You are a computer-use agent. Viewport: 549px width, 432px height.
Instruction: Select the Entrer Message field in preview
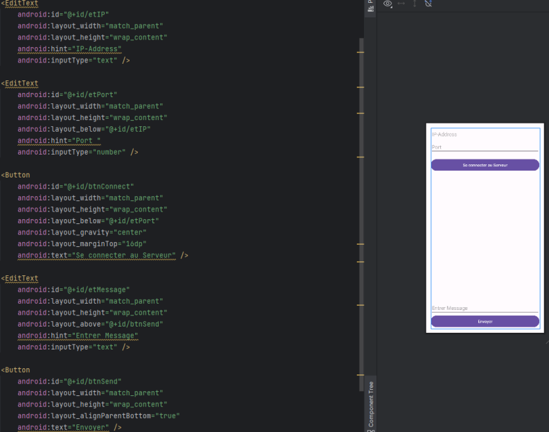(x=485, y=308)
